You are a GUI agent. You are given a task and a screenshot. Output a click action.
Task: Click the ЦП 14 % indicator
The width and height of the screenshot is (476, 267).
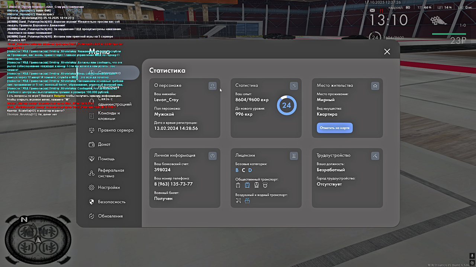click(x=445, y=7)
